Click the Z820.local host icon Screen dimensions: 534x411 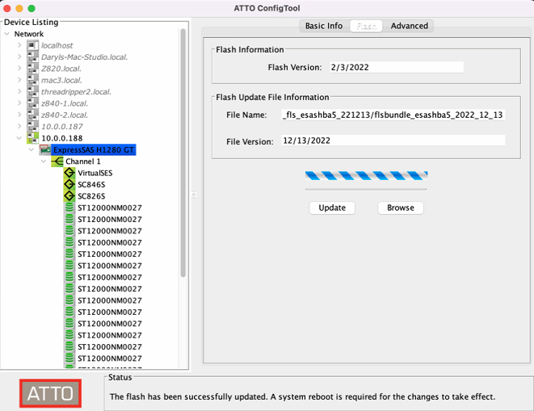(x=32, y=69)
